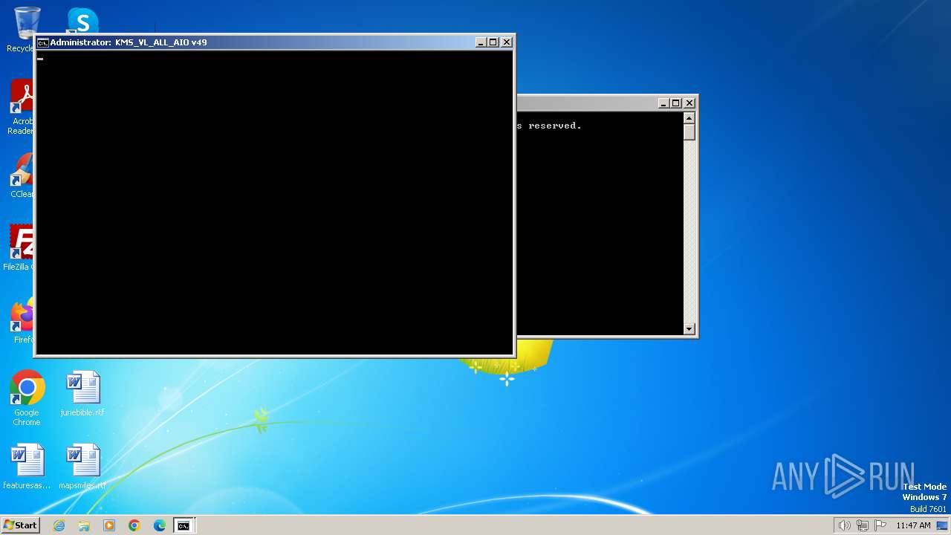Launch Acrobat Reader from the desktop
Image resolution: width=951 pixels, height=535 pixels.
[x=22, y=108]
